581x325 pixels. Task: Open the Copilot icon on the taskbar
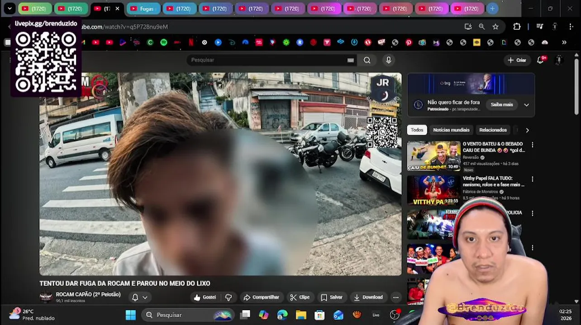tap(264, 315)
